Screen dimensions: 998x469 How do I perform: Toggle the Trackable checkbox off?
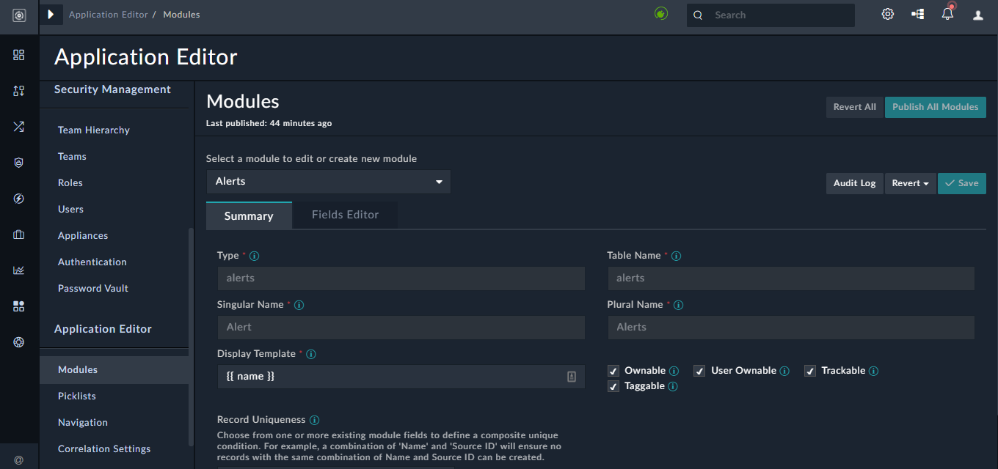tap(810, 371)
